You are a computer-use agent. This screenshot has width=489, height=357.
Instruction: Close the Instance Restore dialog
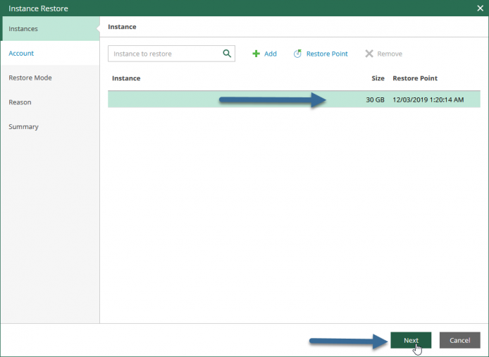(x=481, y=8)
